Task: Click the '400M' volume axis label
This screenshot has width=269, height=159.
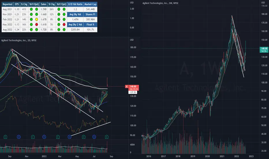Action: click(x=132, y=145)
